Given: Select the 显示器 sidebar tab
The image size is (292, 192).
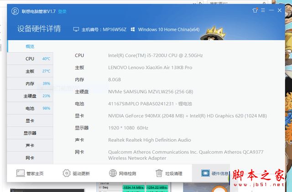Looking at the screenshot, I should pos(30,133).
